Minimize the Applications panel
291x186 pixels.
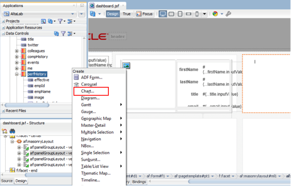(x=82, y=6)
